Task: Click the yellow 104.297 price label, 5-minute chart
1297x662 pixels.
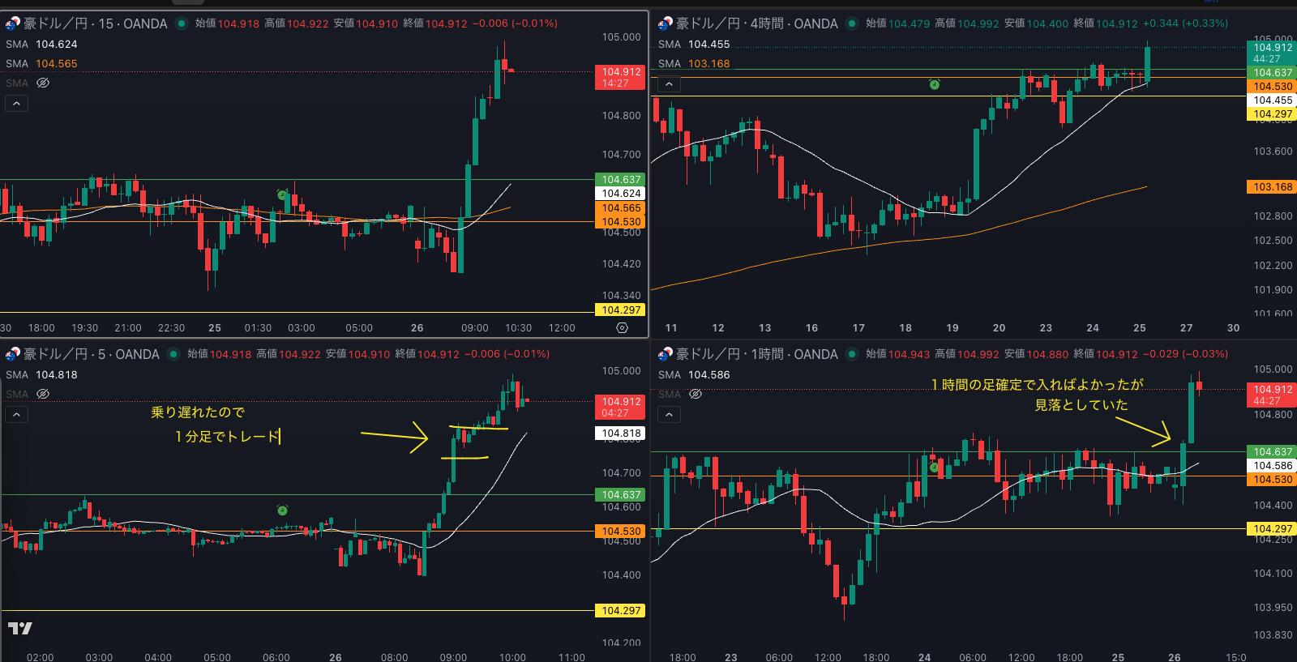Action: point(621,610)
